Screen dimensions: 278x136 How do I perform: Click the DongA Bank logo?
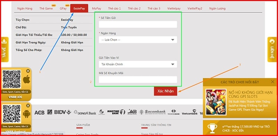[x=85, y=112]
